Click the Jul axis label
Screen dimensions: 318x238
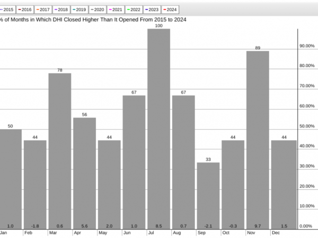(151, 233)
